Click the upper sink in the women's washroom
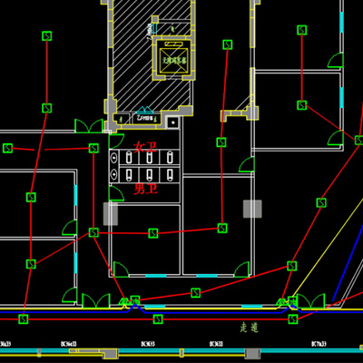Viewport: 363px width, 363px height. 114,157
